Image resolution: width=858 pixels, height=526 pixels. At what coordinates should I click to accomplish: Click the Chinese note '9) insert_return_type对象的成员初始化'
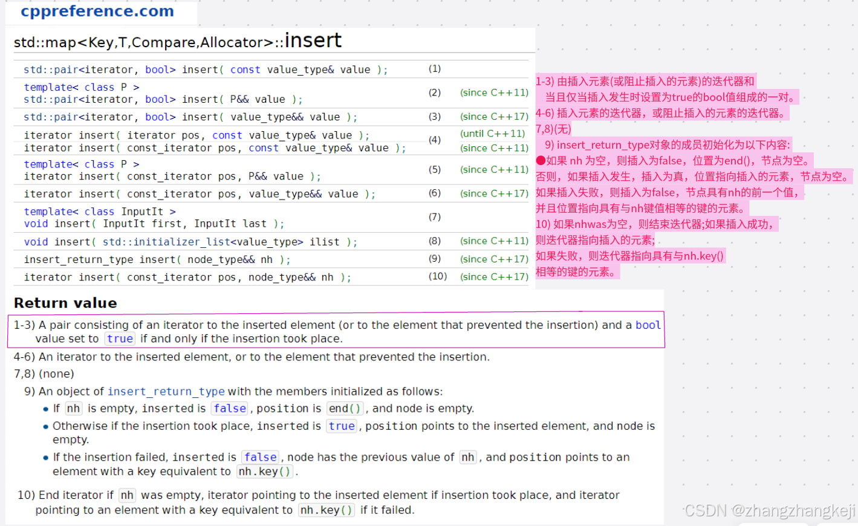click(x=668, y=144)
